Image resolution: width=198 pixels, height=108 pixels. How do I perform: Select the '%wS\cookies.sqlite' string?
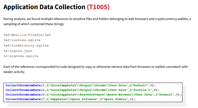(22, 40)
